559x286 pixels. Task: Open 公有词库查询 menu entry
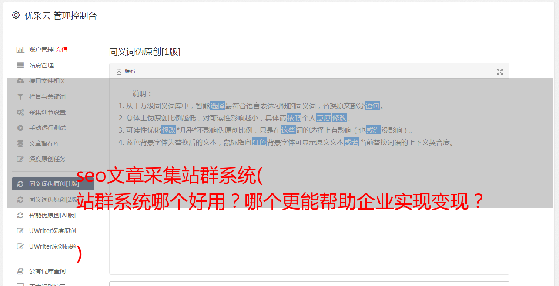53,271
